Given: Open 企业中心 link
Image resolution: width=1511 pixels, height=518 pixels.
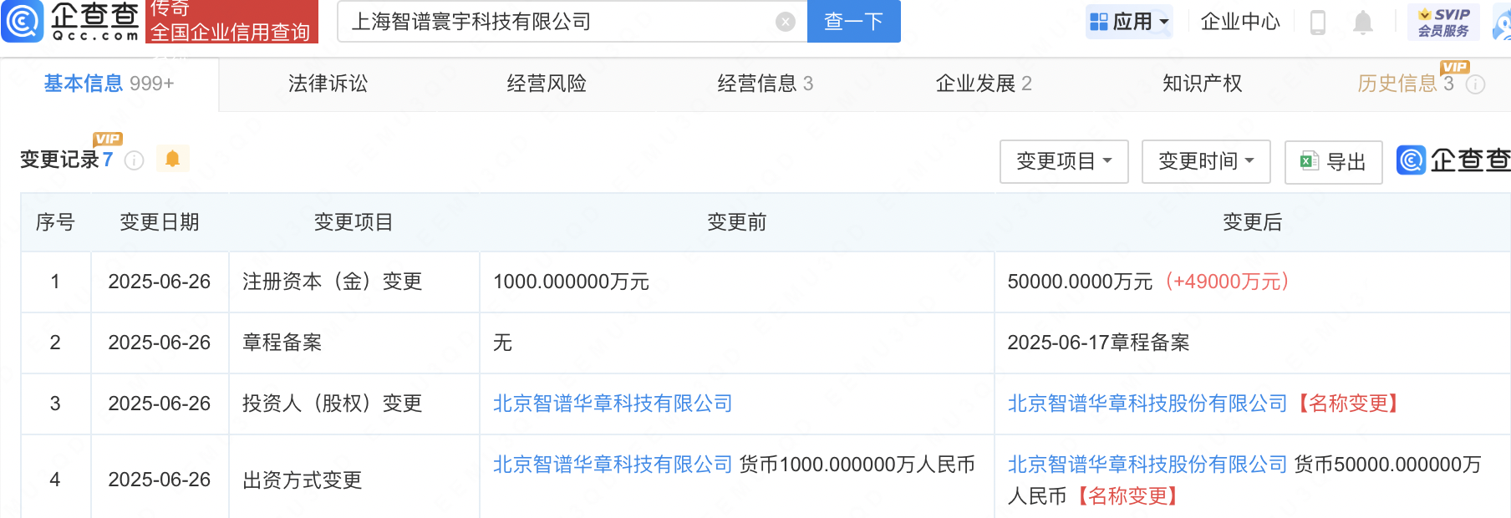Looking at the screenshot, I should click(1240, 22).
